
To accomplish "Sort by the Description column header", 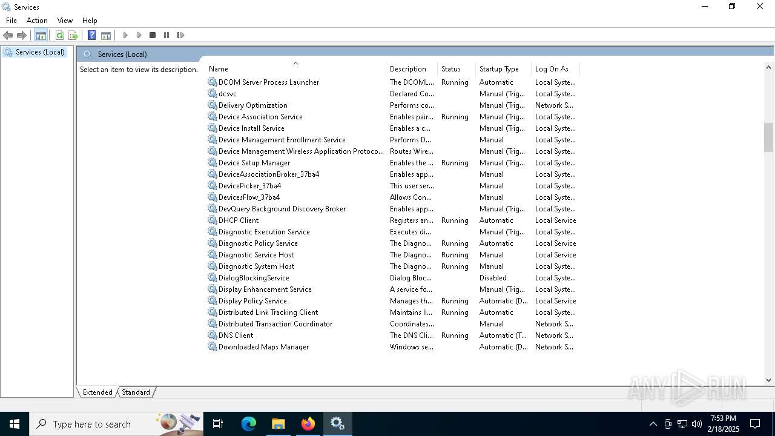I will click(x=412, y=68).
